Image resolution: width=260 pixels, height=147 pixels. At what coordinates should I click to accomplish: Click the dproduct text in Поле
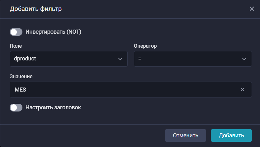tap(26, 59)
